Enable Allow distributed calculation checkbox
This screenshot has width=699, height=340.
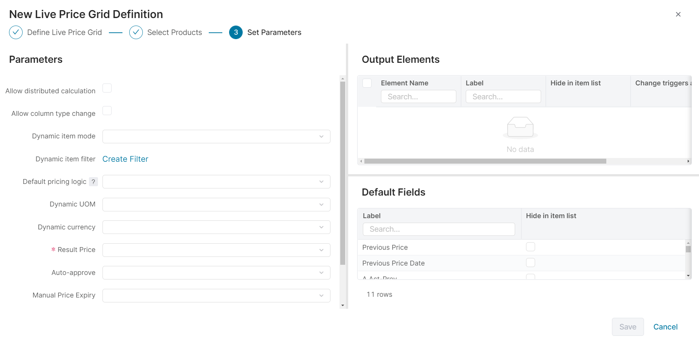click(107, 88)
